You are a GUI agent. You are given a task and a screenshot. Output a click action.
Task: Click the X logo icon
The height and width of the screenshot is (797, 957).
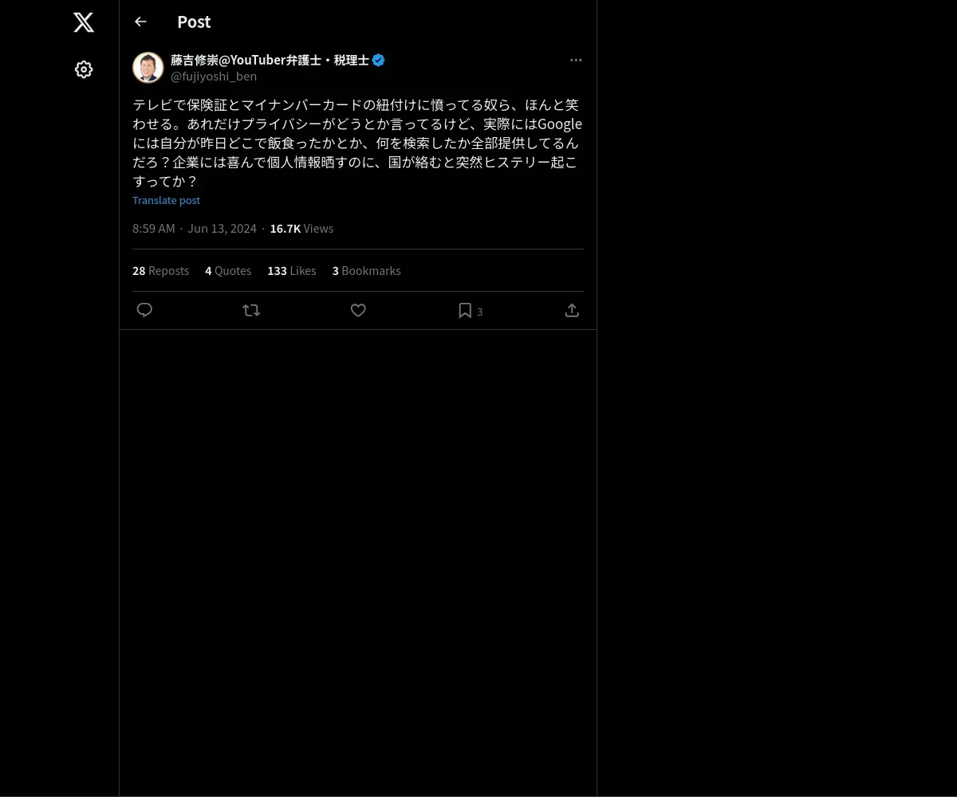coord(84,22)
